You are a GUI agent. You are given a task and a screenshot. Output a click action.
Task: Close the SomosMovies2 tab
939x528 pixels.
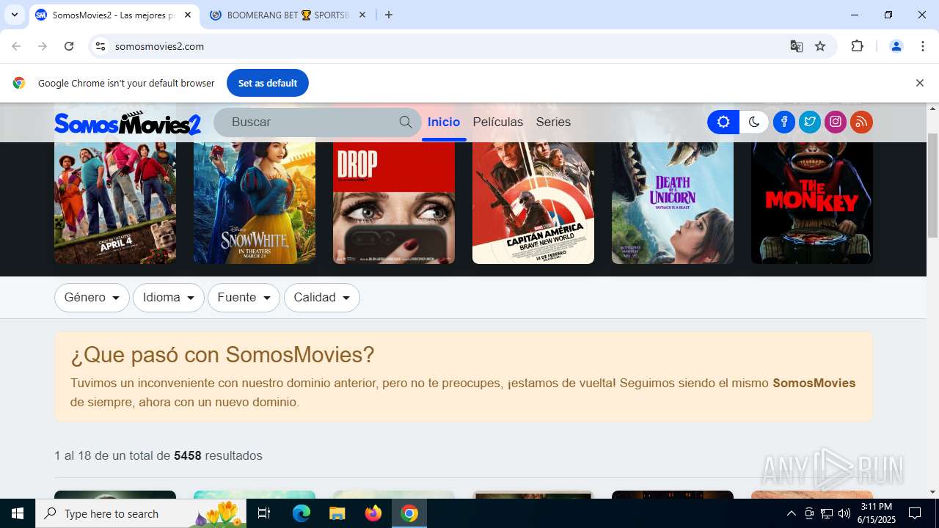188,15
